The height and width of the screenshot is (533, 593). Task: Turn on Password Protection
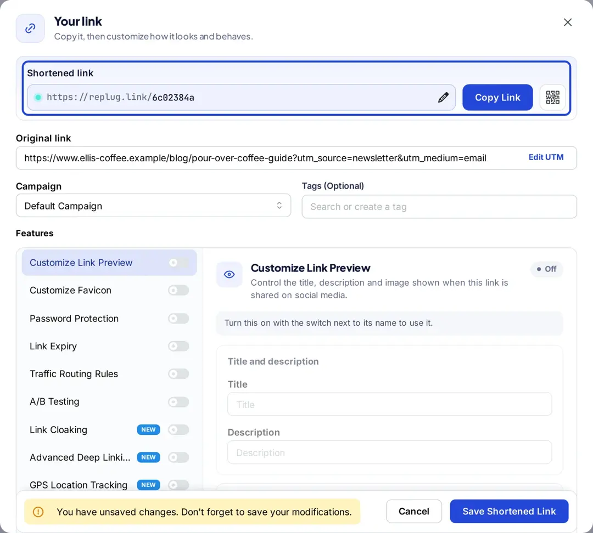click(178, 319)
